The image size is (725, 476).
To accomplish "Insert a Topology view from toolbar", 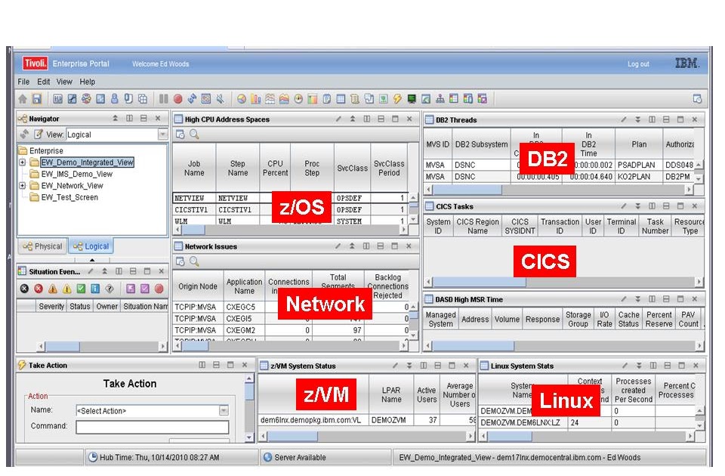I will (440, 99).
